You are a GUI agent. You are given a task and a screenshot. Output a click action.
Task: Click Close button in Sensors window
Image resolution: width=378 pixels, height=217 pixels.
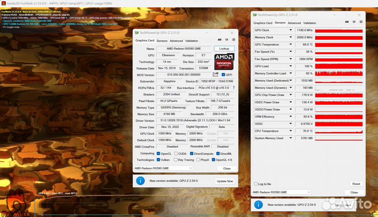pos(354,192)
